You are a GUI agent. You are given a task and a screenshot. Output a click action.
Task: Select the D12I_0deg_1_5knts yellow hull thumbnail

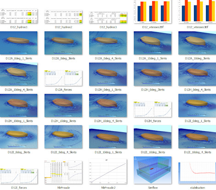tap(197, 106)
